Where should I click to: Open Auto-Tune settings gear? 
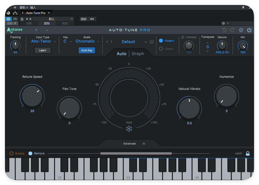click(x=241, y=30)
